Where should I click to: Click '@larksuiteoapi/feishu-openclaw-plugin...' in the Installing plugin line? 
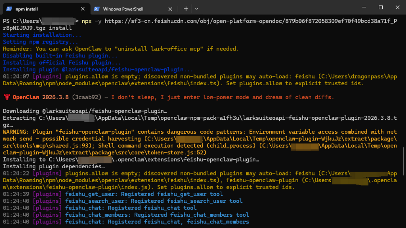click(127, 69)
